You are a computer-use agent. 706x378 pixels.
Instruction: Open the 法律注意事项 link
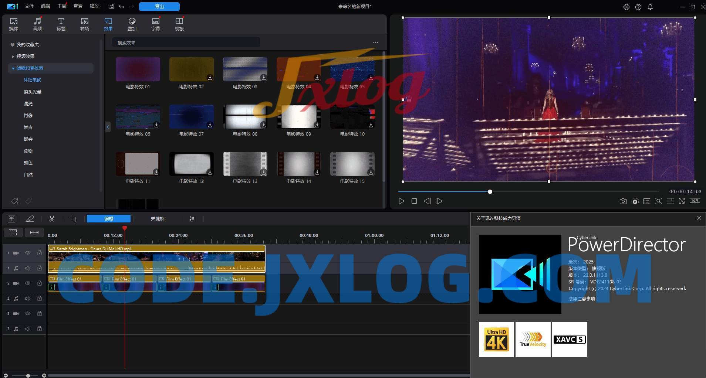pos(581,299)
